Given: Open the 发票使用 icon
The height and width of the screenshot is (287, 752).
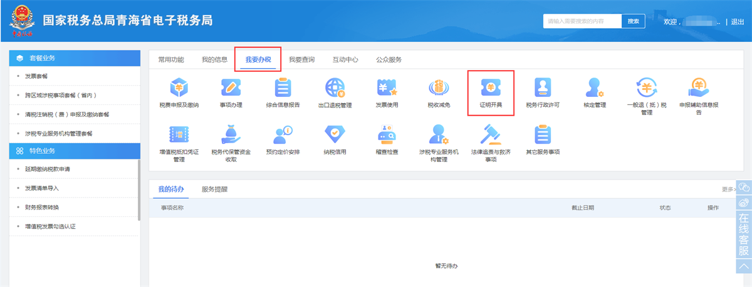Looking at the screenshot, I should pos(387,88).
